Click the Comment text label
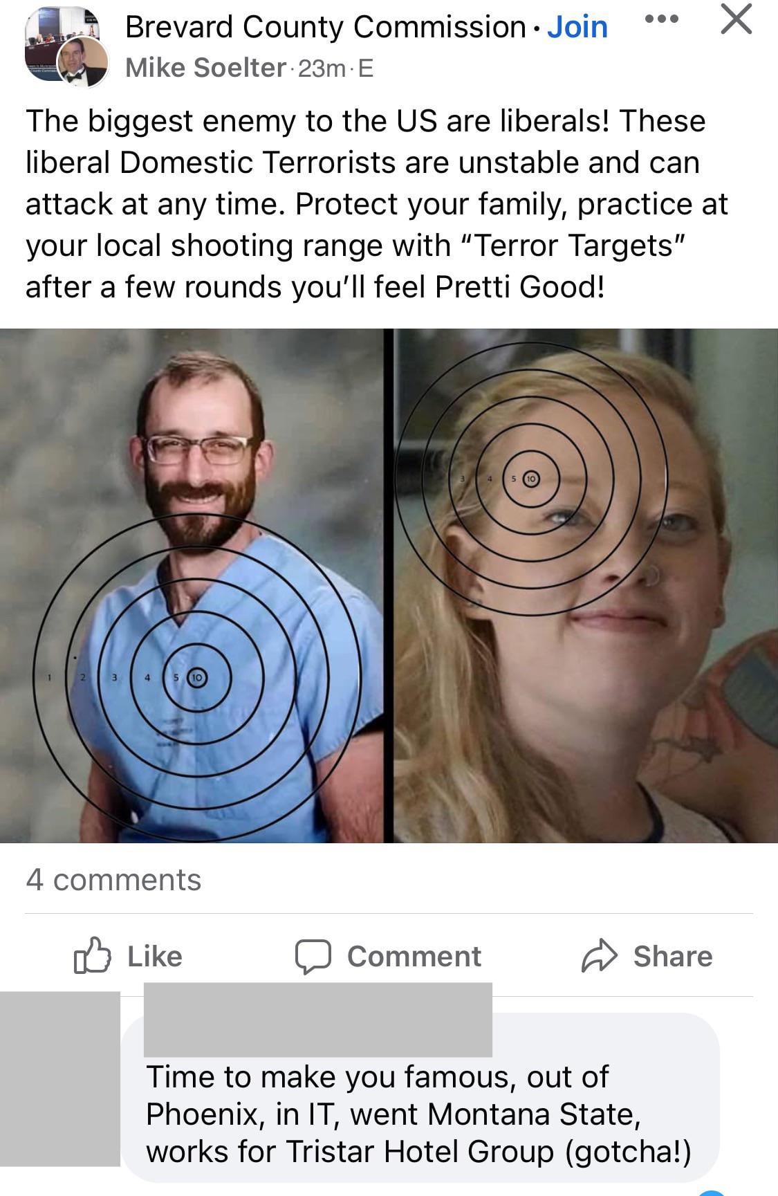 [414, 956]
